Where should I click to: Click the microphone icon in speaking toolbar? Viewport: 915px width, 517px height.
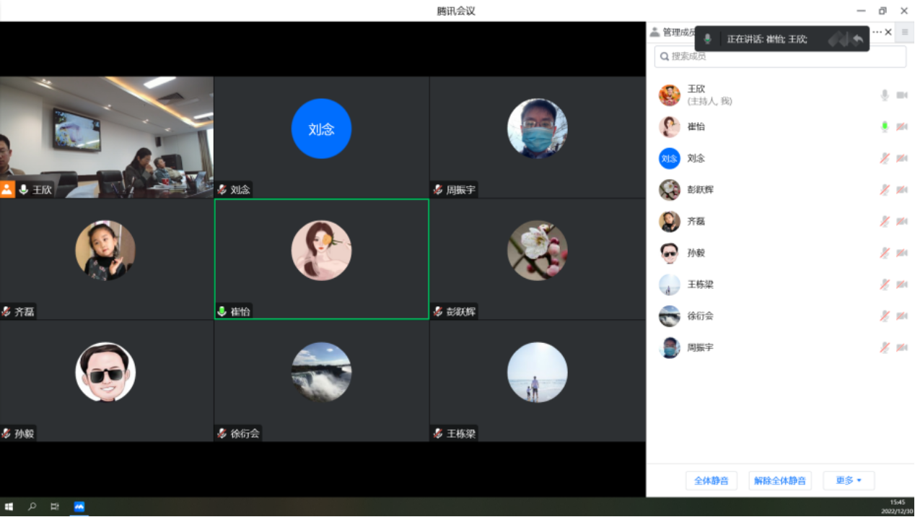tap(708, 39)
